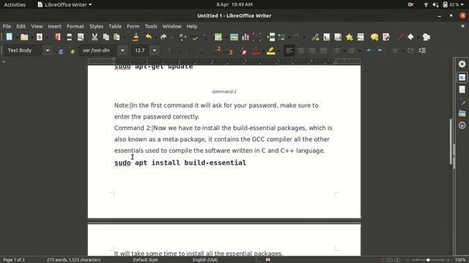Open sidebar Page panel
469x263 pixels.
pos(462,89)
